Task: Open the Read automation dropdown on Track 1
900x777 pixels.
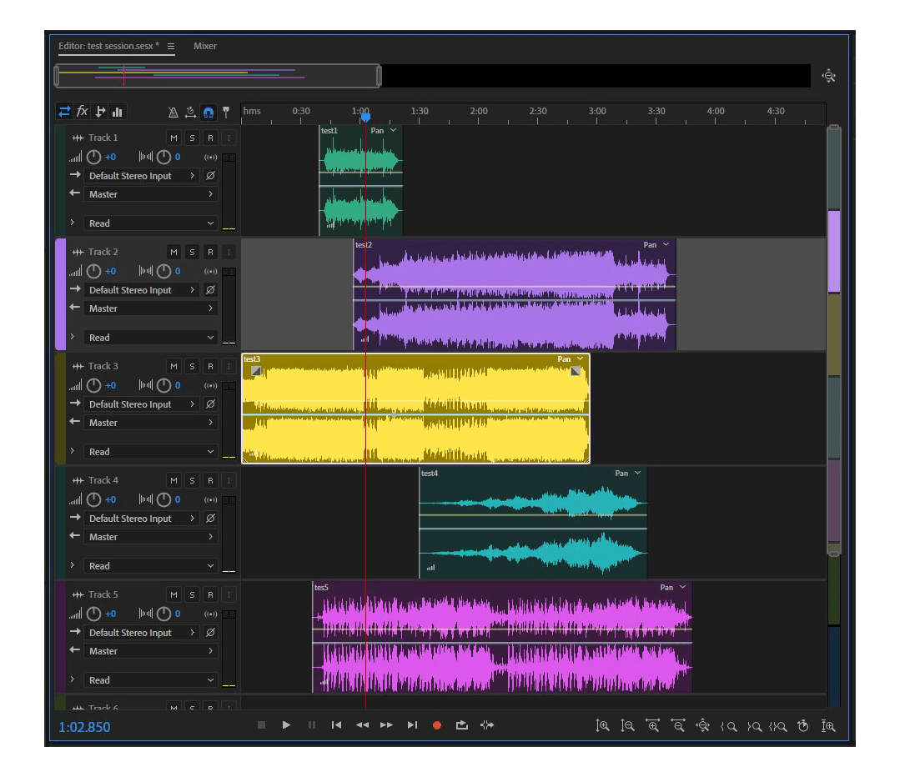Action: point(150,223)
